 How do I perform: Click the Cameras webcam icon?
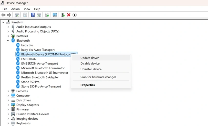point(13,91)
